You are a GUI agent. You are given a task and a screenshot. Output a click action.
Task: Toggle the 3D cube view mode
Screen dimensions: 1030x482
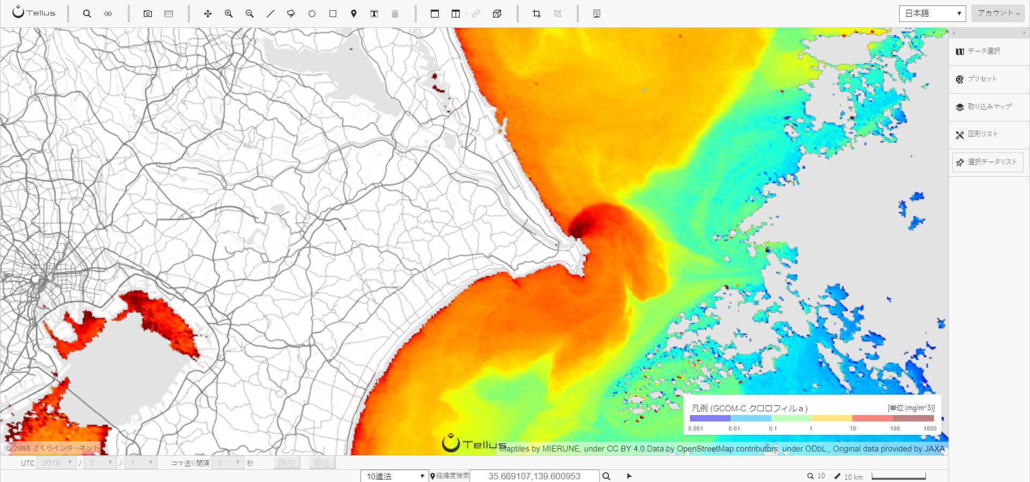coord(497,14)
